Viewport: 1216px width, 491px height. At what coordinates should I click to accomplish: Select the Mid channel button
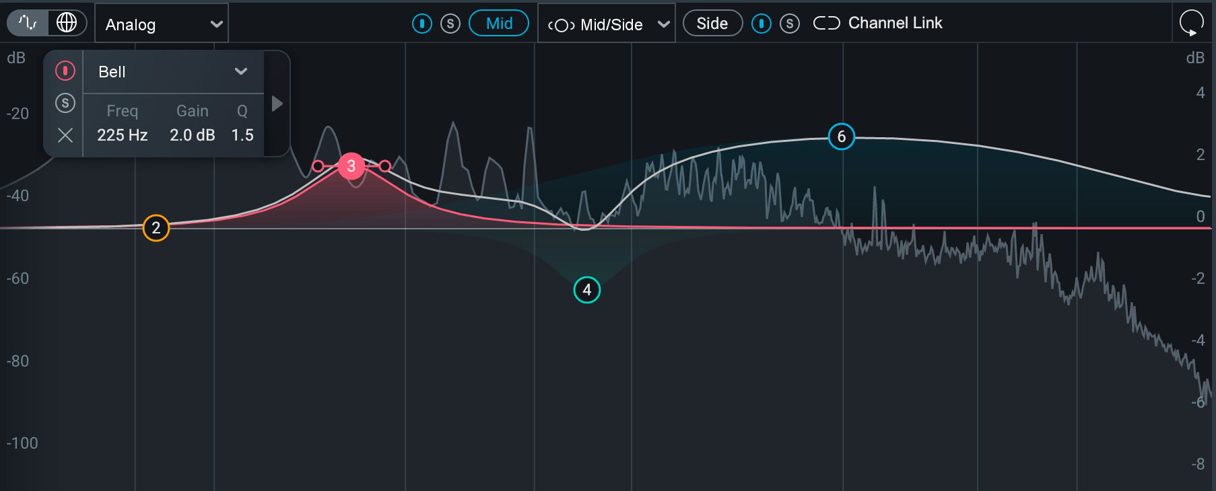pyautogui.click(x=499, y=24)
